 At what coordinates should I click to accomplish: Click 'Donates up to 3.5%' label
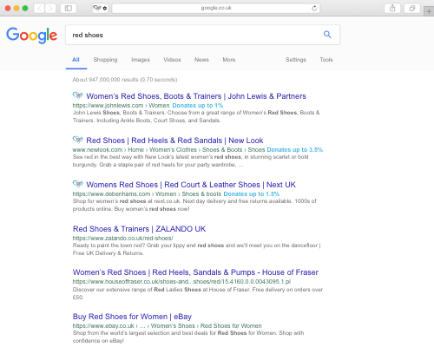(294, 150)
